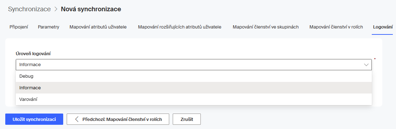This screenshot has width=396, height=129.
Task: Select Mapování členství ve skupinách tab
Action: pyautogui.click(x=266, y=27)
